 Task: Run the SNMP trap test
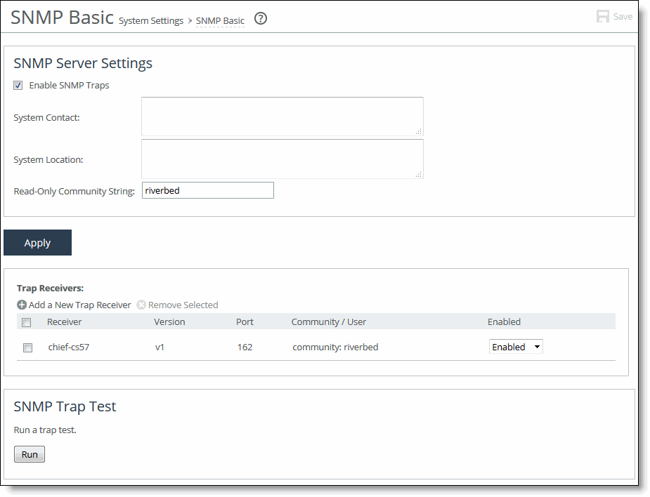pyautogui.click(x=29, y=453)
